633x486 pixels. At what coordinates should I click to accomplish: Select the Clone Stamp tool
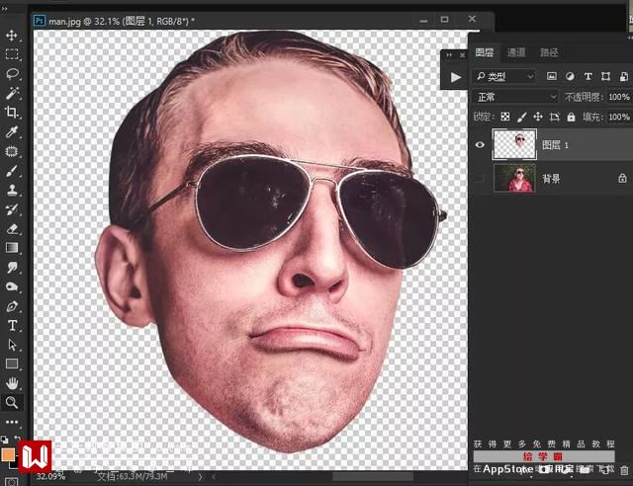coord(11,190)
